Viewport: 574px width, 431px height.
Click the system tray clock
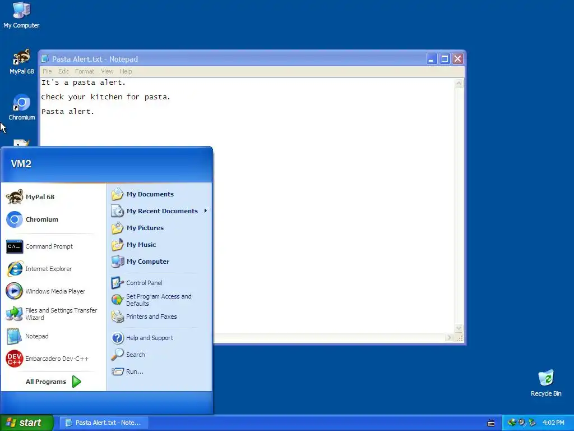click(553, 423)
